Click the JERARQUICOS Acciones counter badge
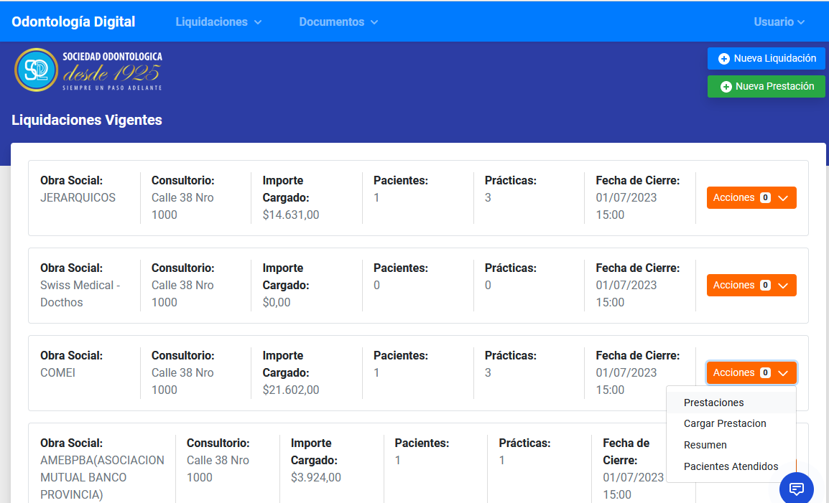The width and height of the screenshot is (829, 503). (765, 198)
